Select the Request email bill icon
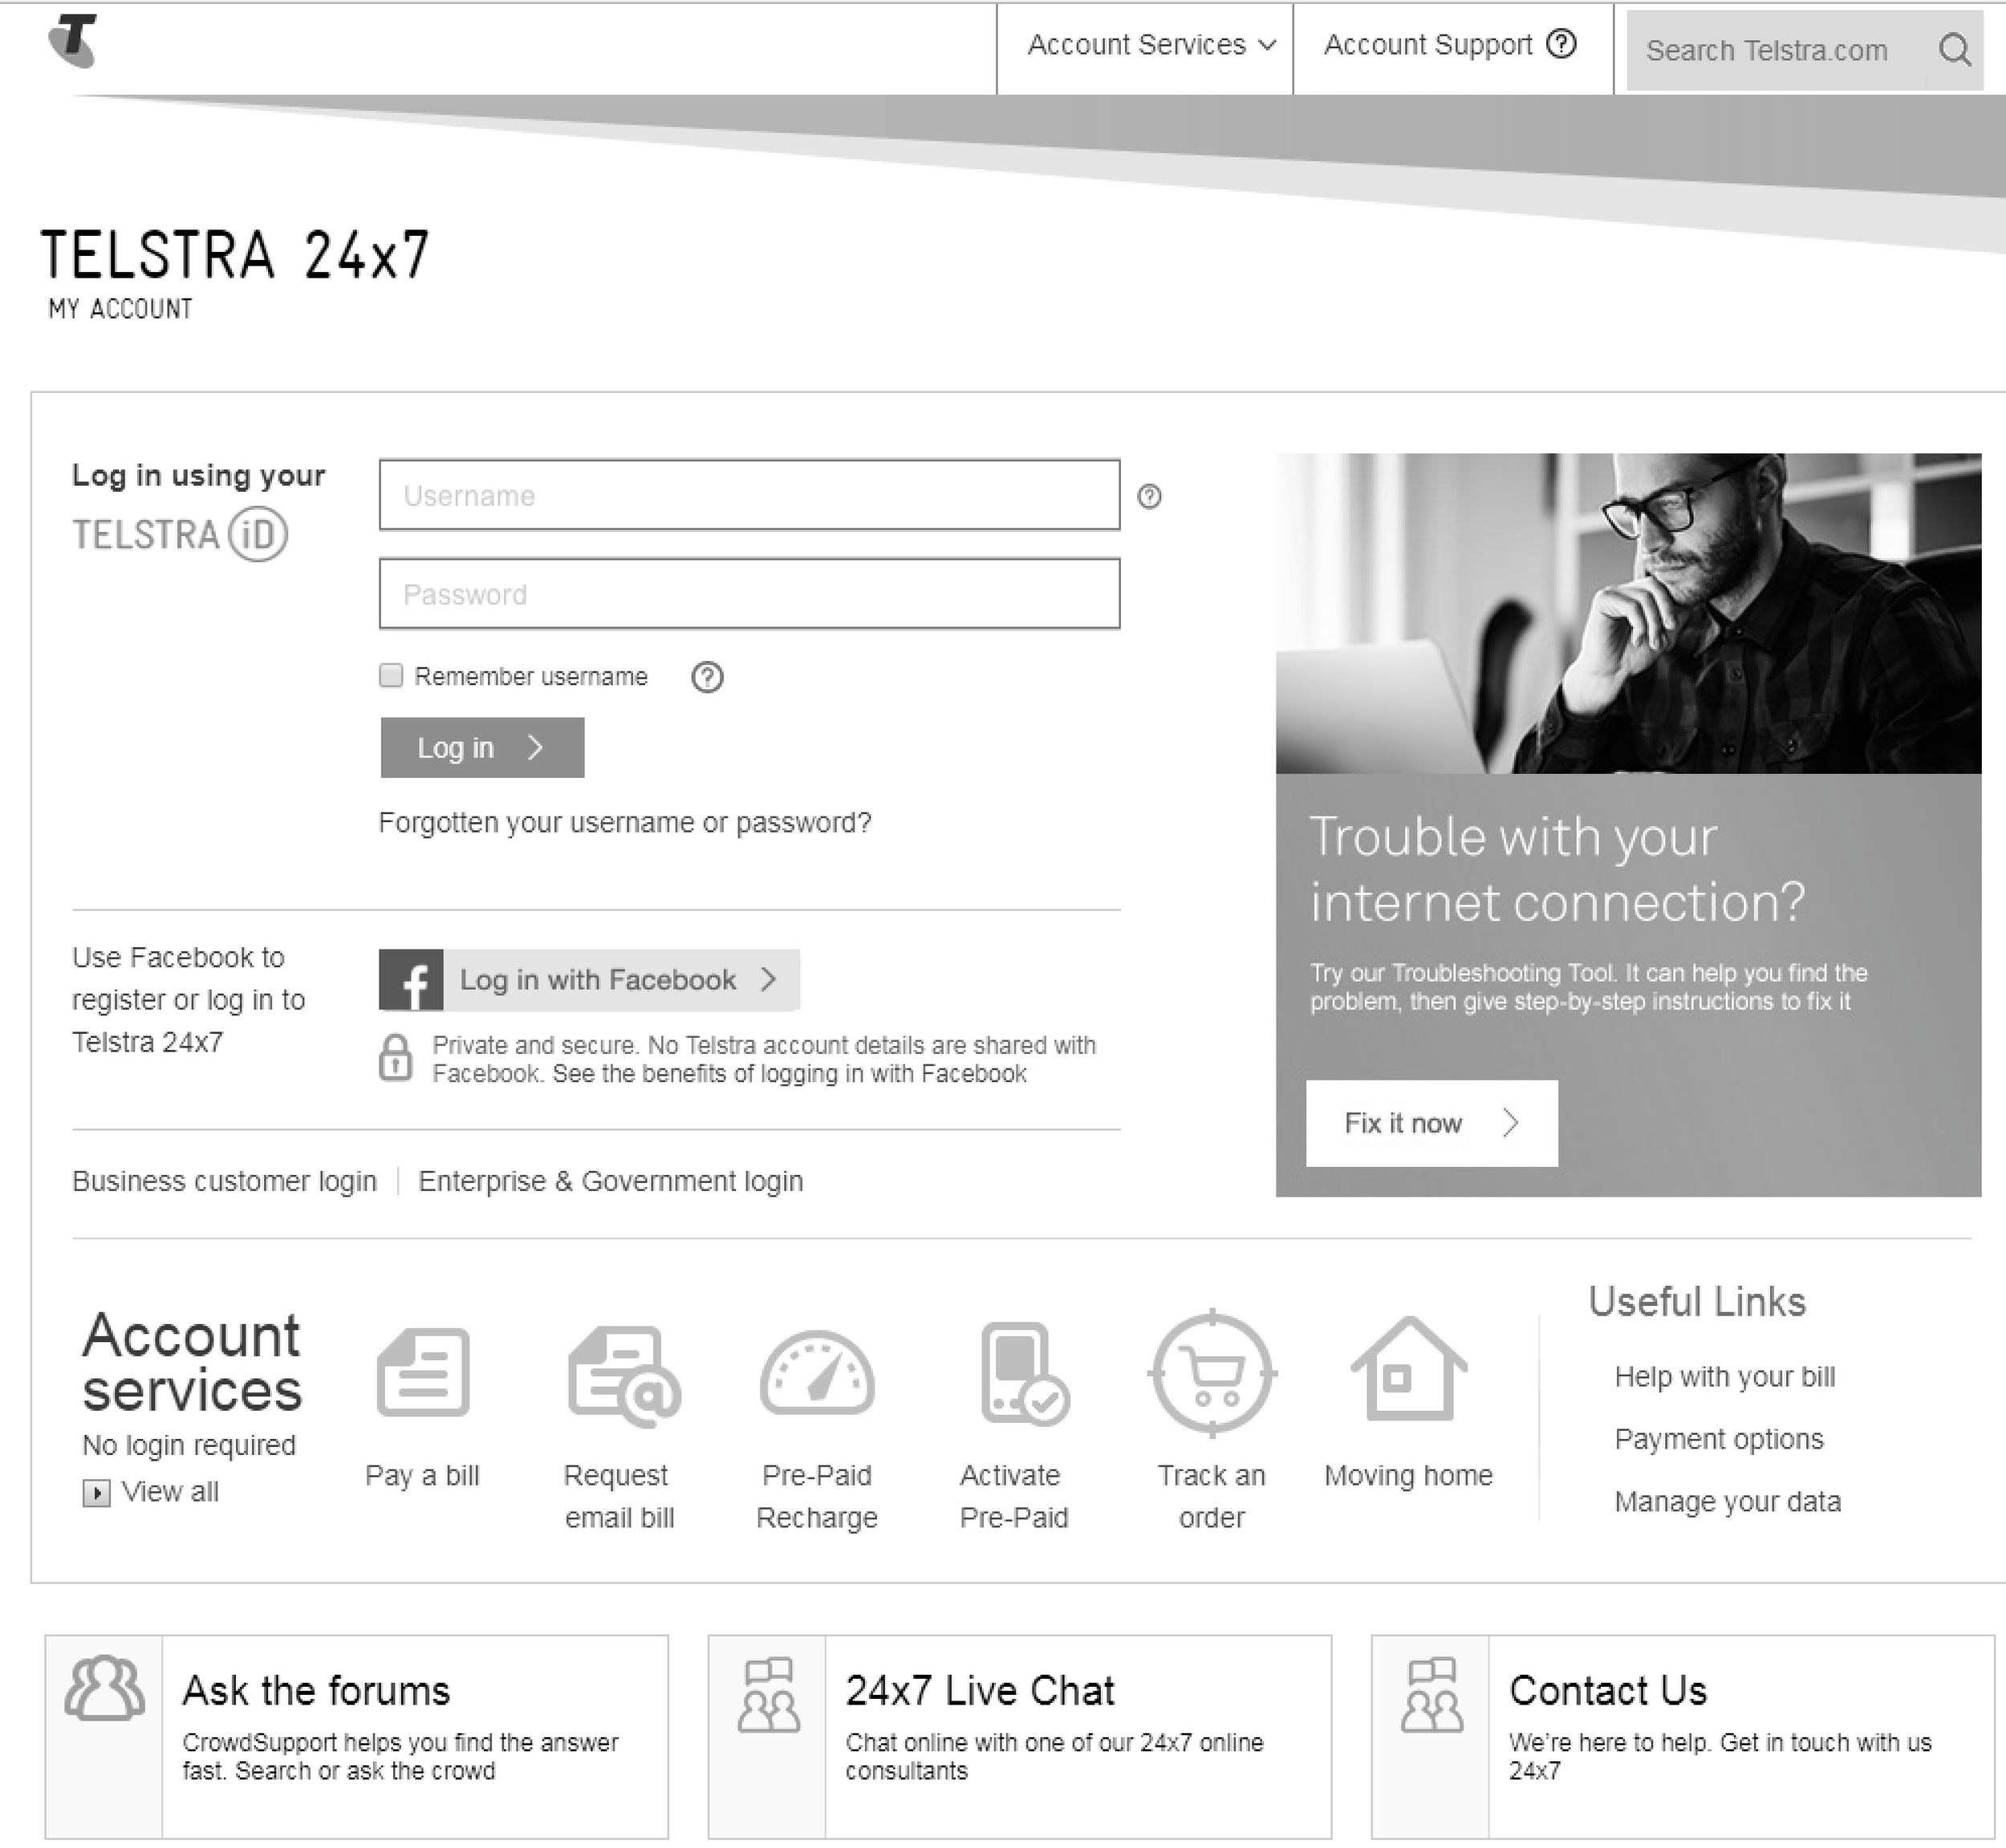Screen dimensions: 2006x1848 (x=623, y=1375)
